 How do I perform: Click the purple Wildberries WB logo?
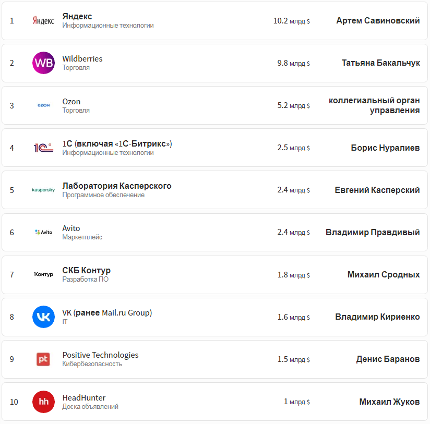(x=43, y=63)
